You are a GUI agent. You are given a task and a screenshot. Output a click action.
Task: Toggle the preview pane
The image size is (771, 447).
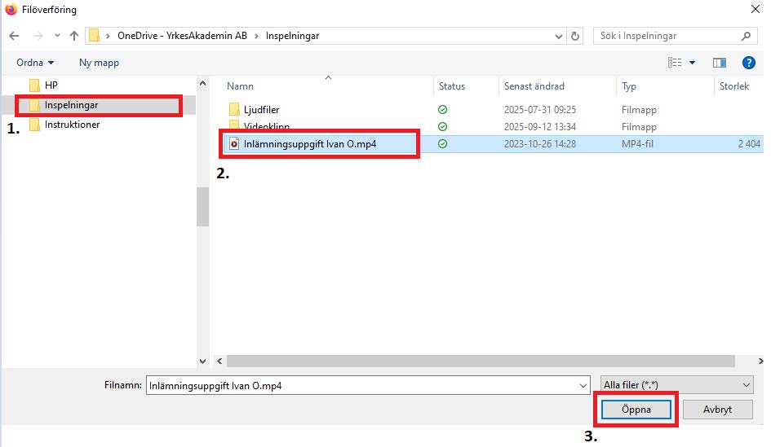[720, 63]
